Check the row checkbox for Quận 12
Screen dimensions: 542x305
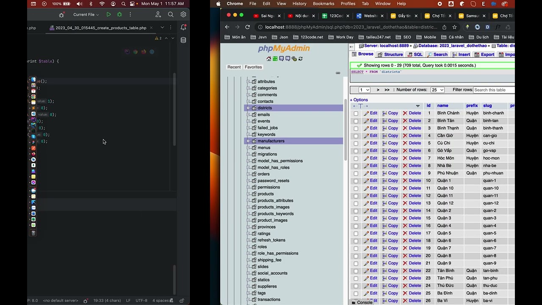point(356,203)
